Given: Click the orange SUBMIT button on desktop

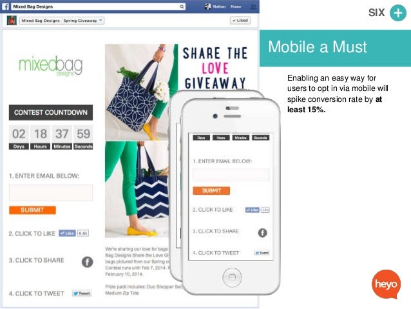Looking at the screenshot, I should [x=32, y=210].
